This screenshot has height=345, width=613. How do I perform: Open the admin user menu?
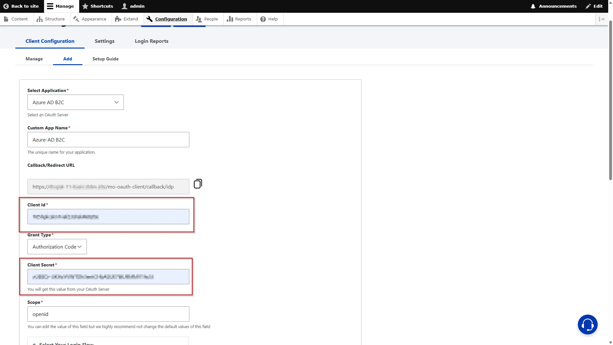pos(133,6)
